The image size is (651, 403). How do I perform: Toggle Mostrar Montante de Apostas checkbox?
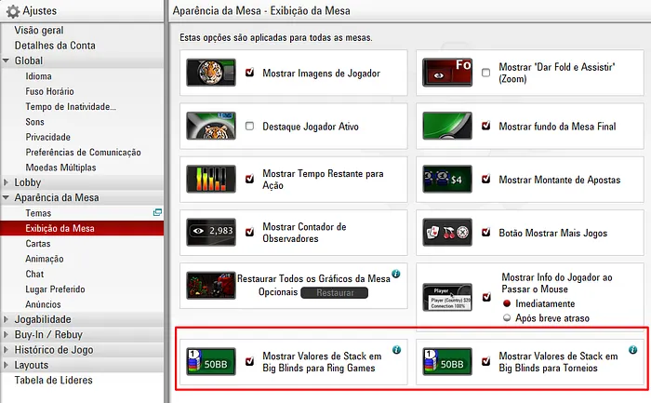click(485, 179)
